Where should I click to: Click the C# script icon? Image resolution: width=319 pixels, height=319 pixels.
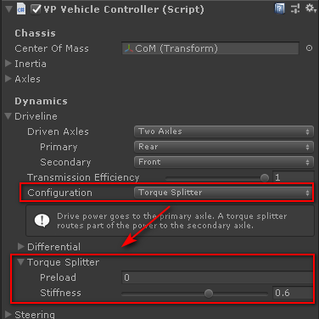[x=21, y=9]
